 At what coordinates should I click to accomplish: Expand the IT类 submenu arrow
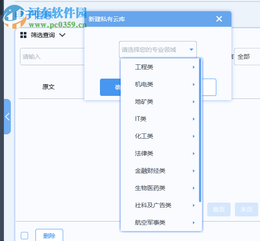(x=193, y=119)
